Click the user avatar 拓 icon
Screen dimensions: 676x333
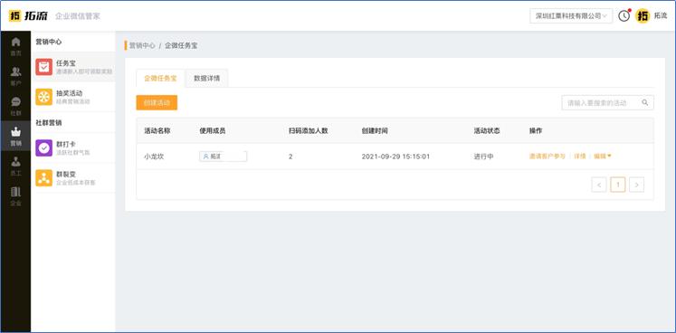(643, 16)
